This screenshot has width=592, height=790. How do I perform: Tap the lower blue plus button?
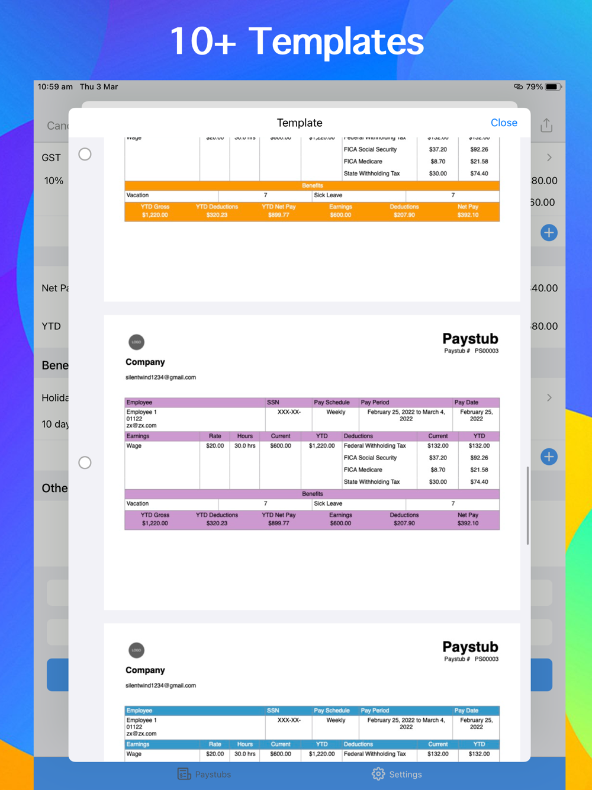point(549,457)
